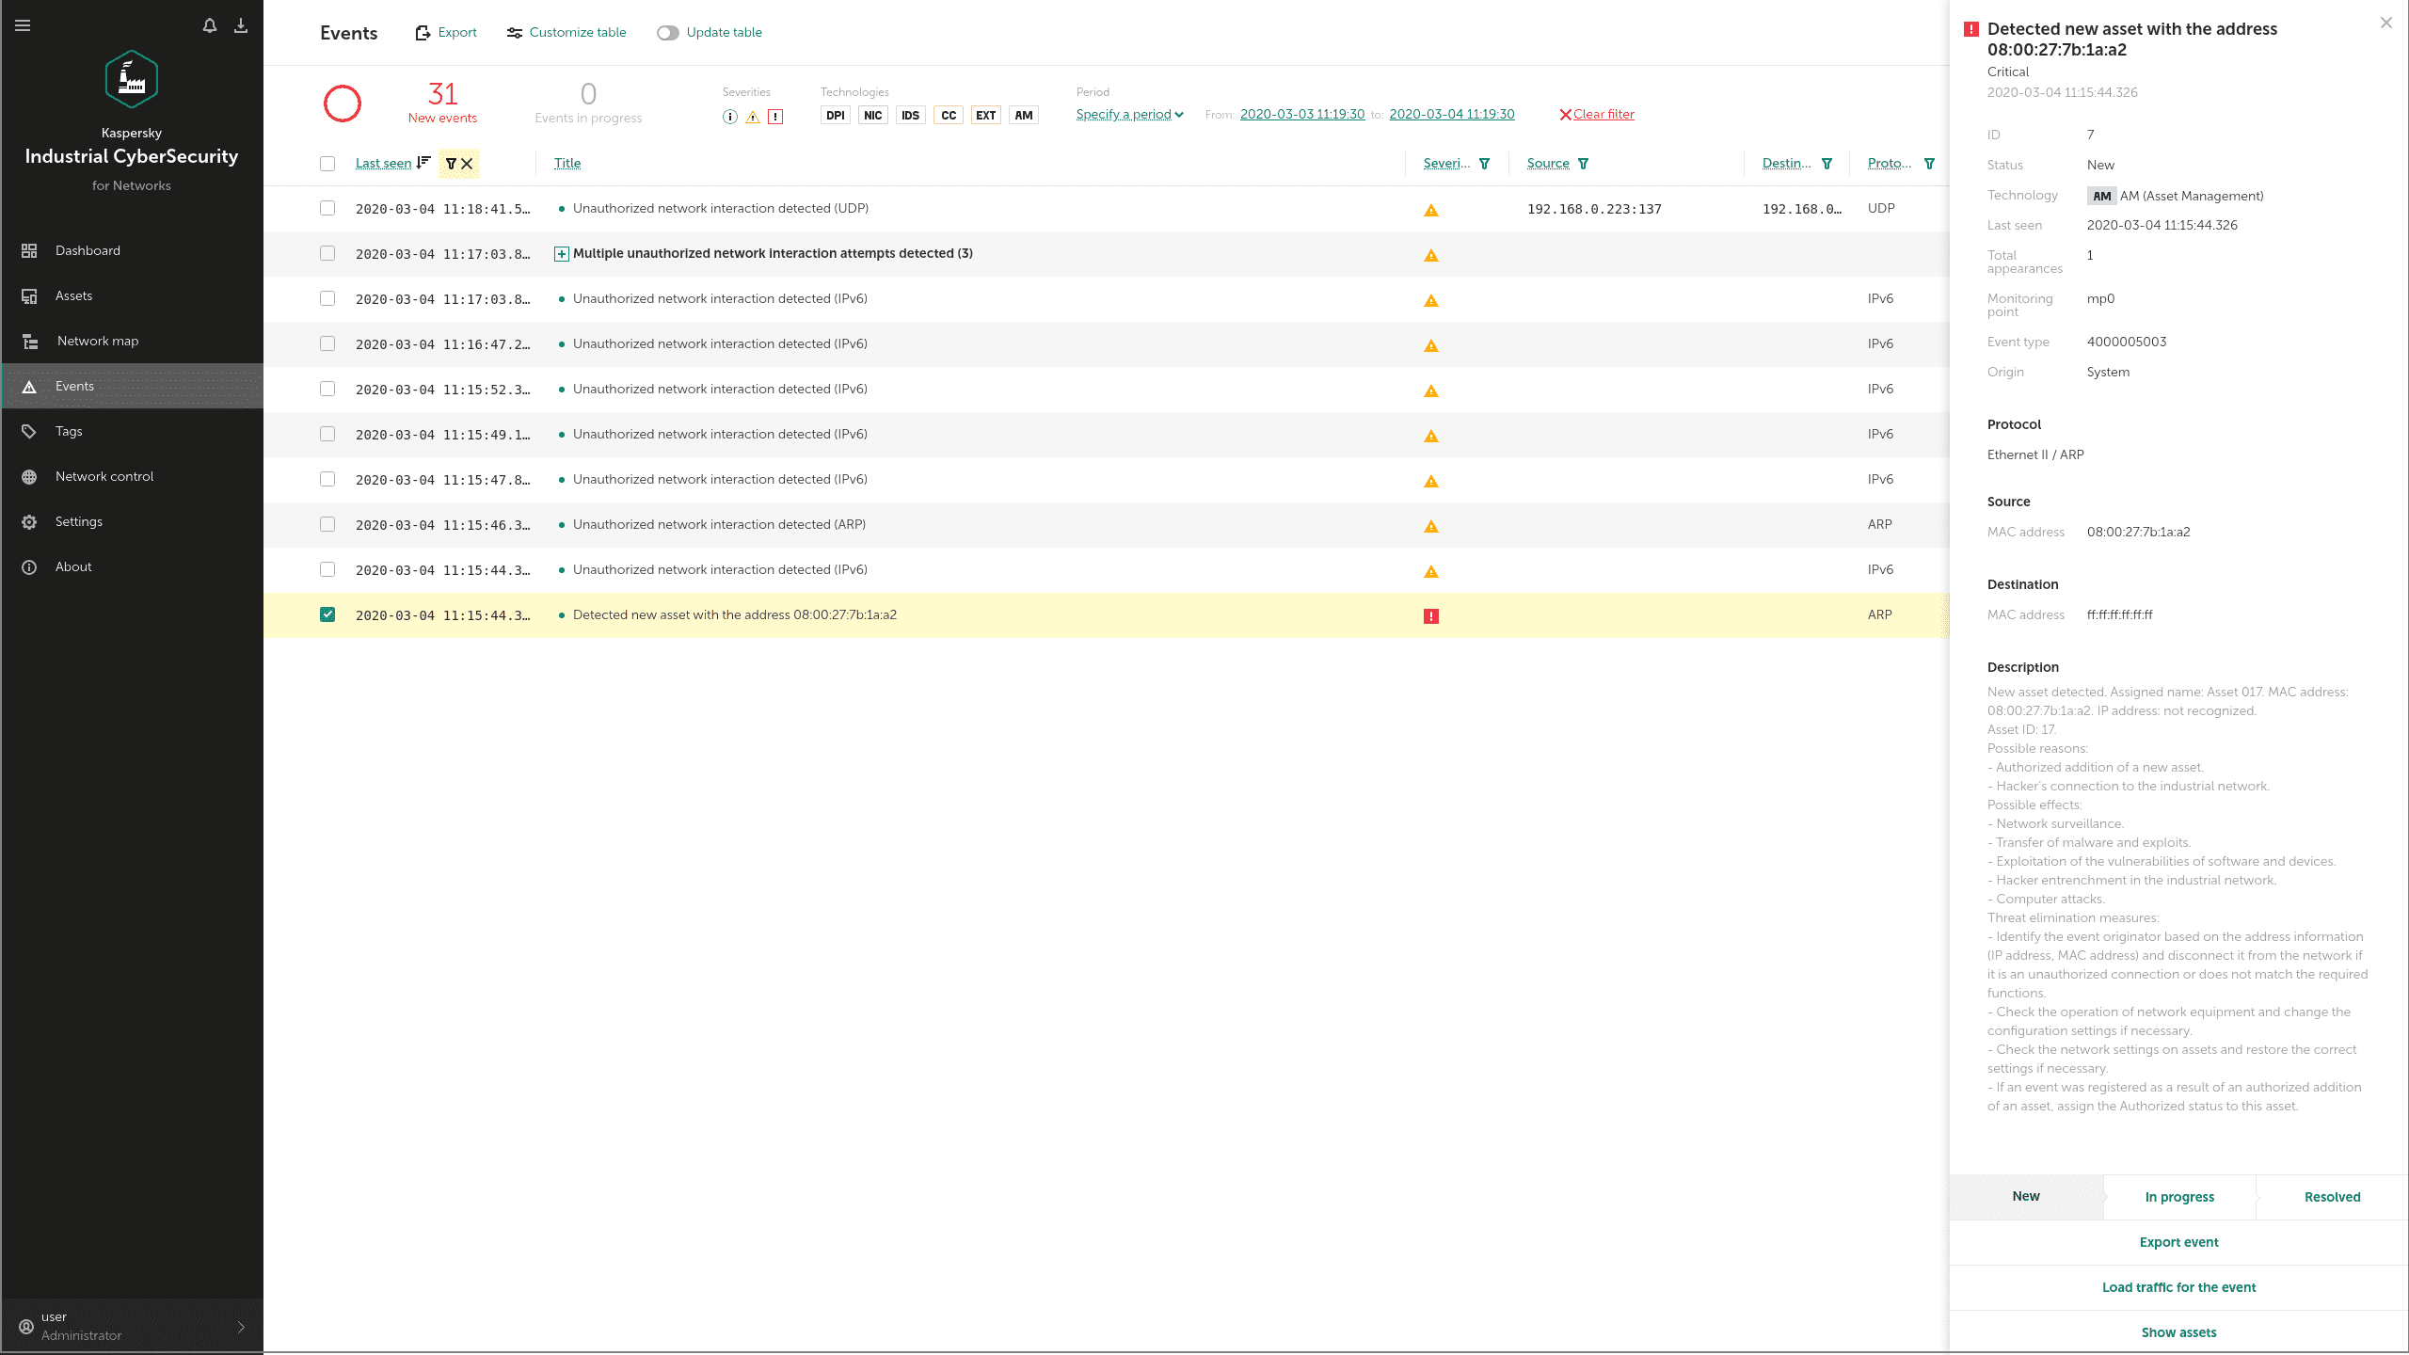
Task: Expand the user Administrator menu
Action: click(241, 1327)
